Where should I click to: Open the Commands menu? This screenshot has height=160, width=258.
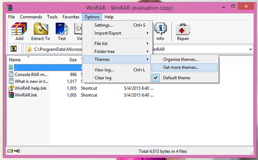tap(31, 17)
